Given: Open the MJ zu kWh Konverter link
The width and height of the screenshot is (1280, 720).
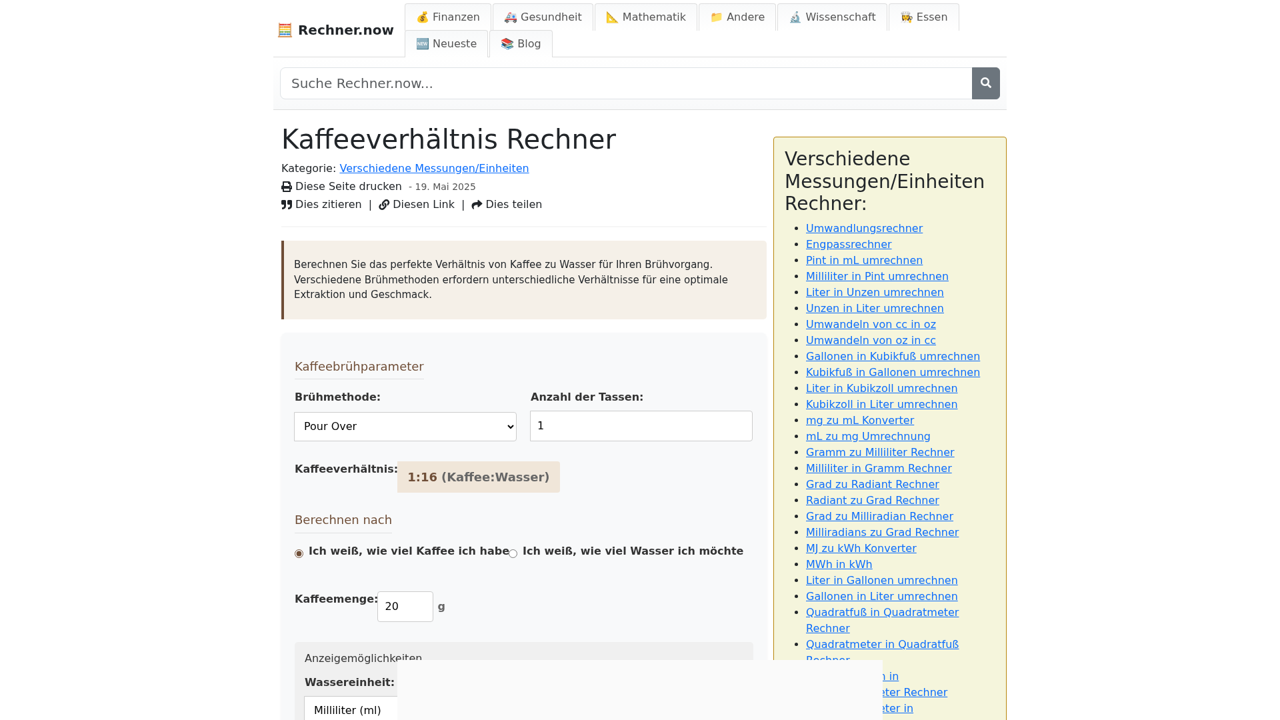Looking at the screenshot, I should tap(861, 549).
